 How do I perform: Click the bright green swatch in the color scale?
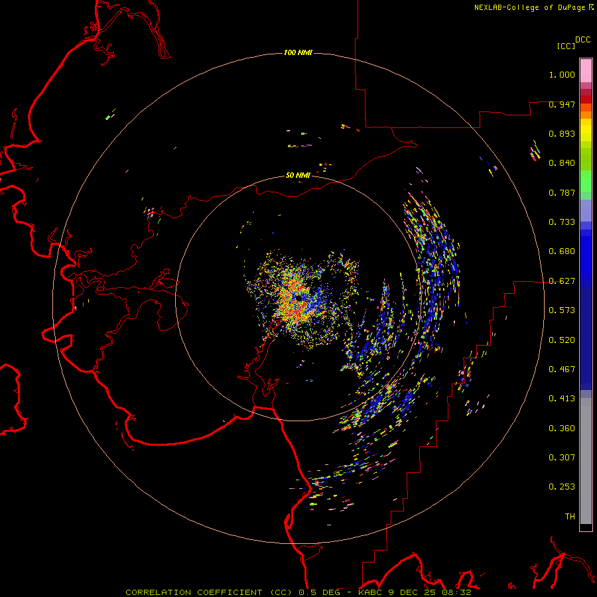(586, 181)
